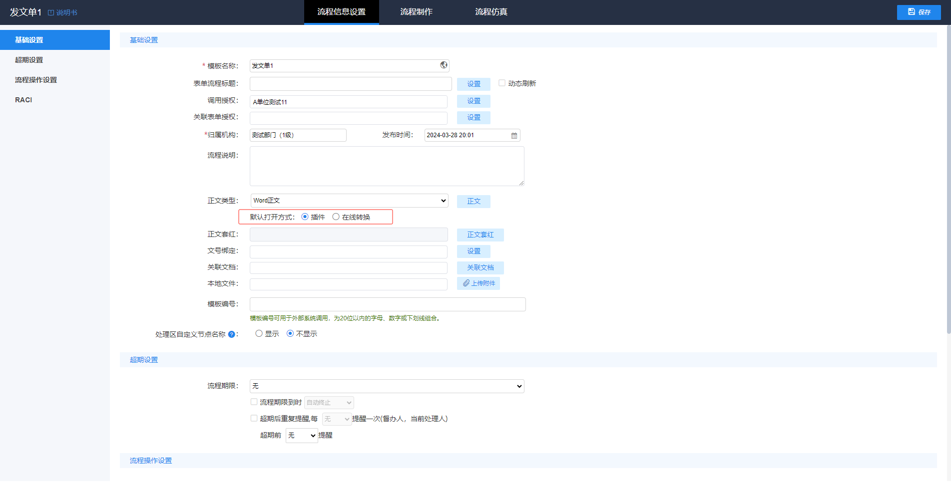
Task: Expand the 正文类型 Word正文 dropdown
Action: (349, 201)
